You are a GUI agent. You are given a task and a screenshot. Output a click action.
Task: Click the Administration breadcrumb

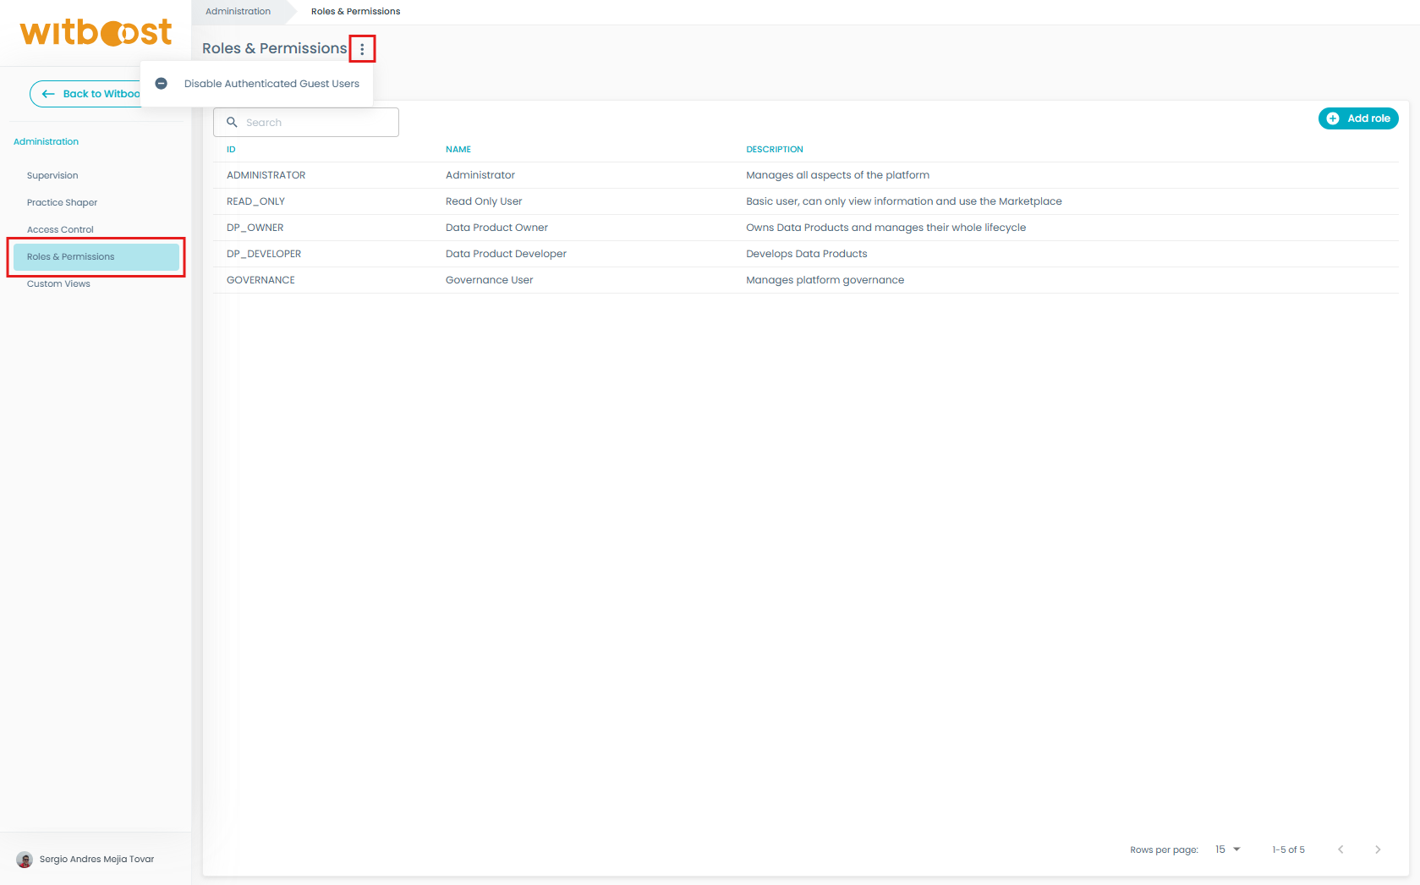pos(238,12)
